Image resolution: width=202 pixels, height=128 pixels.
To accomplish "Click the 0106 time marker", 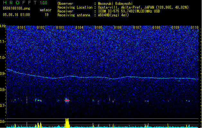I will [118, 28].
